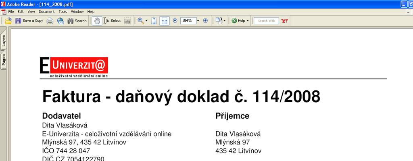
Task: Click the Search Web input field
Action: 266,21
